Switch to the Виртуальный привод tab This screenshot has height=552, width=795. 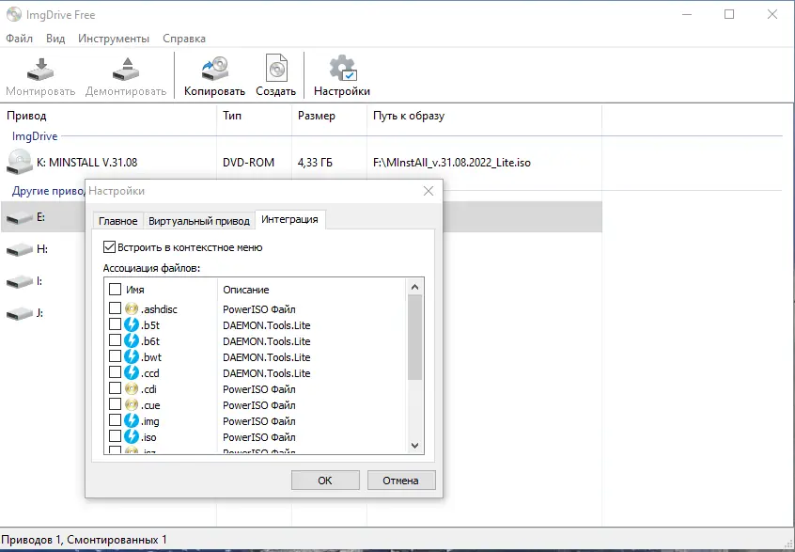(199, 221)
